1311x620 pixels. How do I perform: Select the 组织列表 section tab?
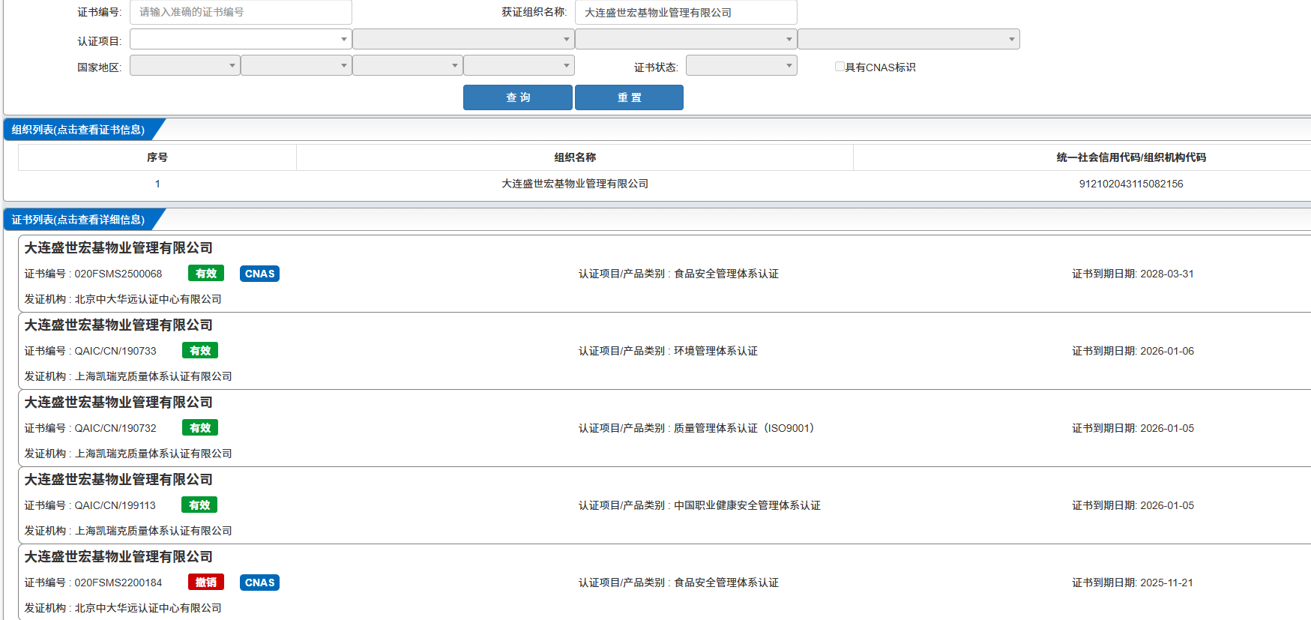78,130
